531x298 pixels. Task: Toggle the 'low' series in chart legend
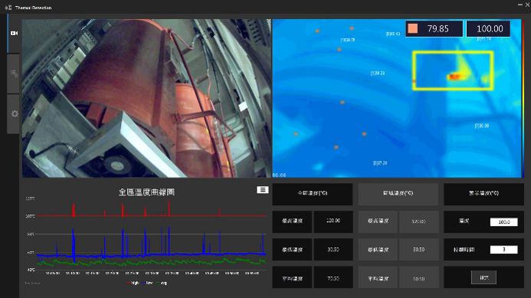147,283
